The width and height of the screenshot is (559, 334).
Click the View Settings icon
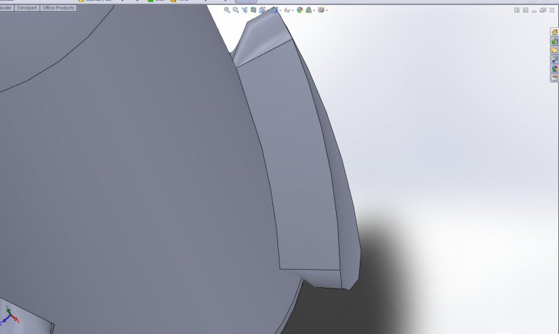click(321, 10)
